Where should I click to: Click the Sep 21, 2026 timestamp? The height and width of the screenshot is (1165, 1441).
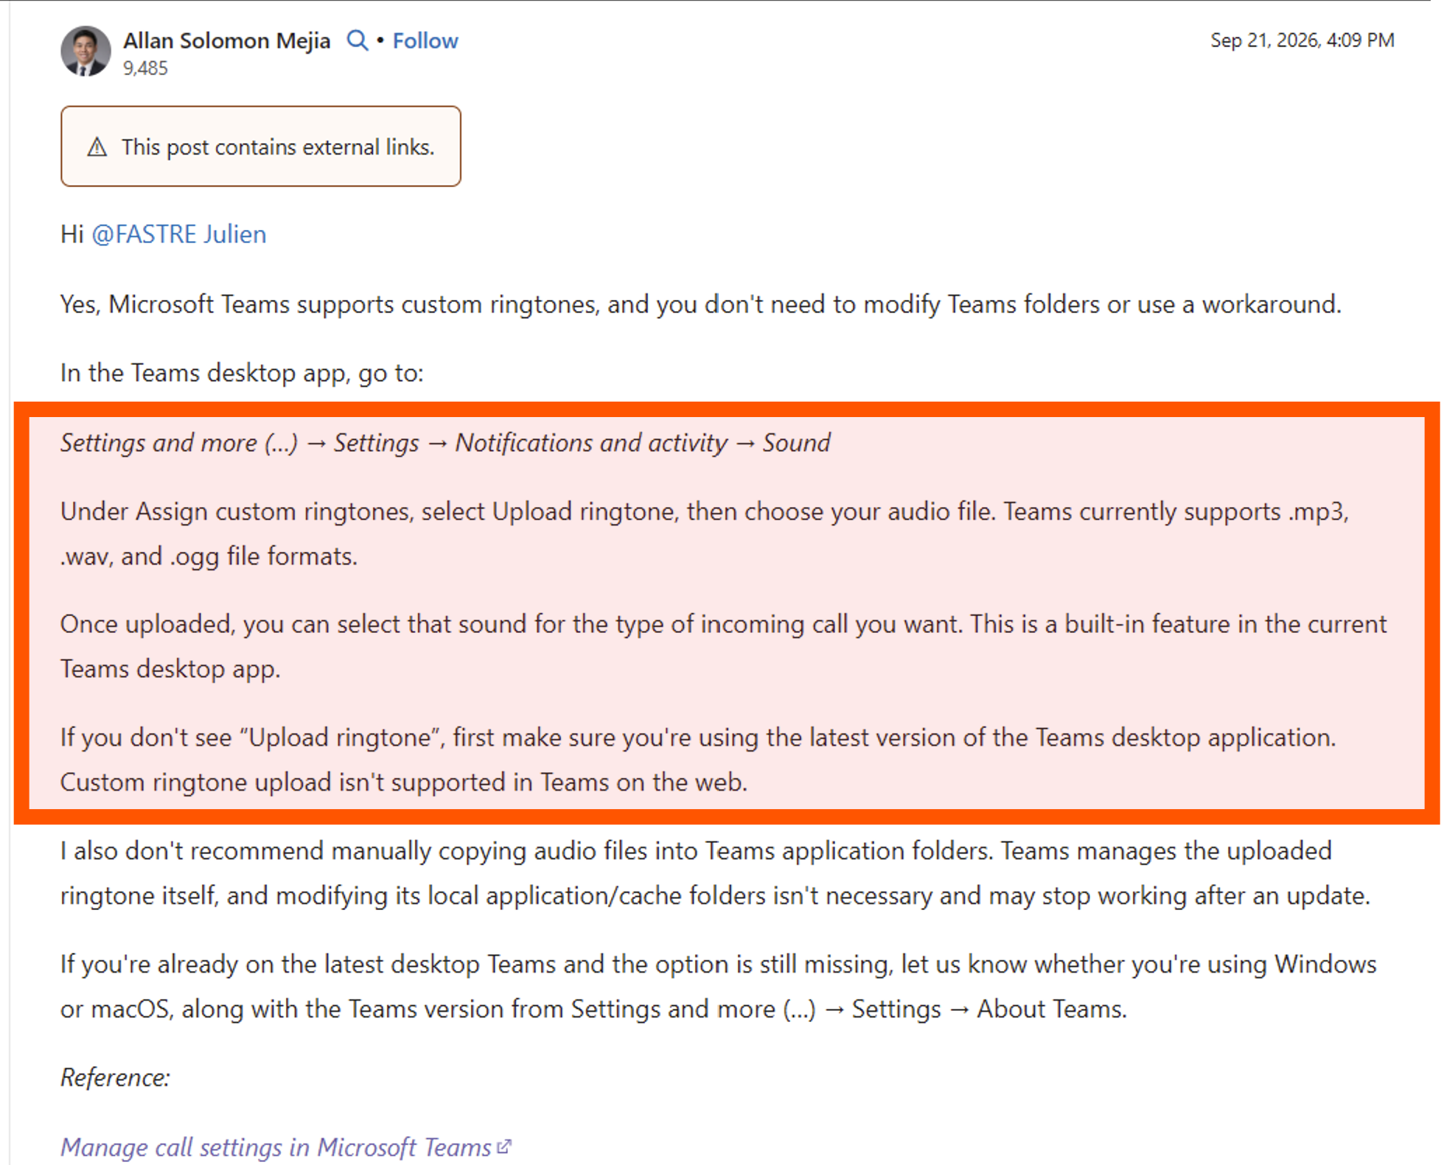(1302, 40)
